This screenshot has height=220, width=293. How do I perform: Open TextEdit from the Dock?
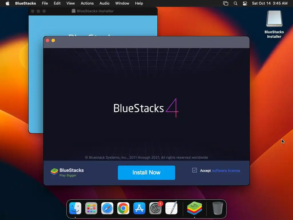(x=171, y=208)
